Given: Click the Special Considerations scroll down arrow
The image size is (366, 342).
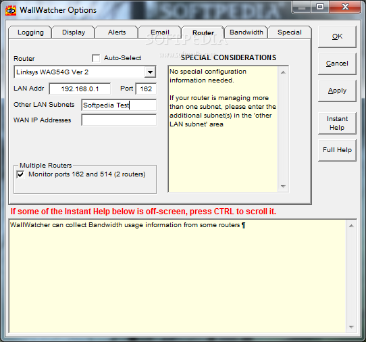Looking at the screenshot, I should coord(283,186).
